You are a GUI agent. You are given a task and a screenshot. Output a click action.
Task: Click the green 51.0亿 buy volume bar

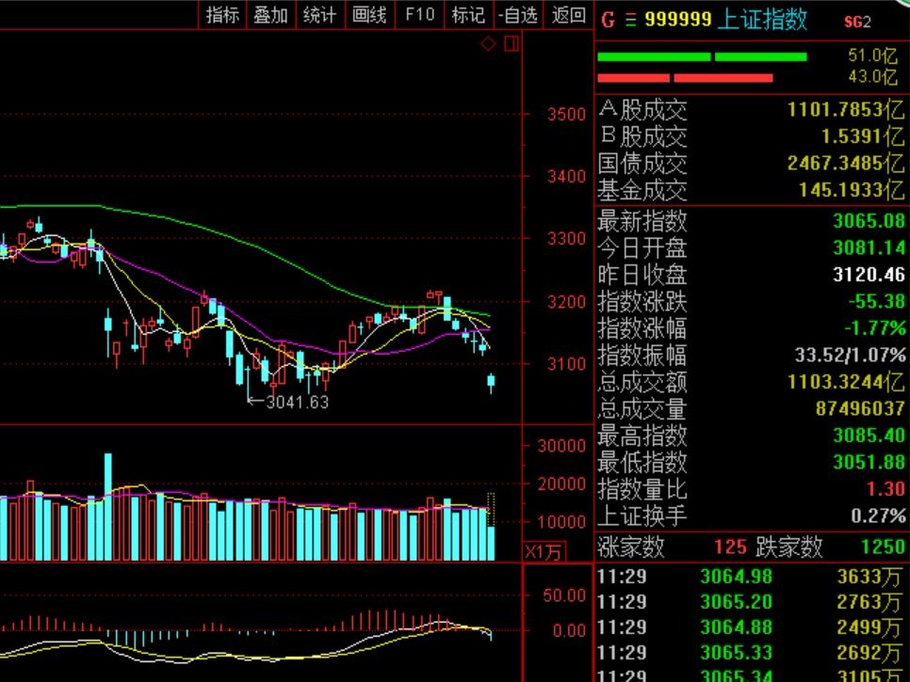(702, 56)
